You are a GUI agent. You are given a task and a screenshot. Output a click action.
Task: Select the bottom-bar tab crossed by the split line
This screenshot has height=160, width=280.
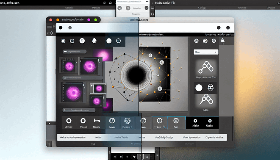pyautogui.click(x=141, y=137)
